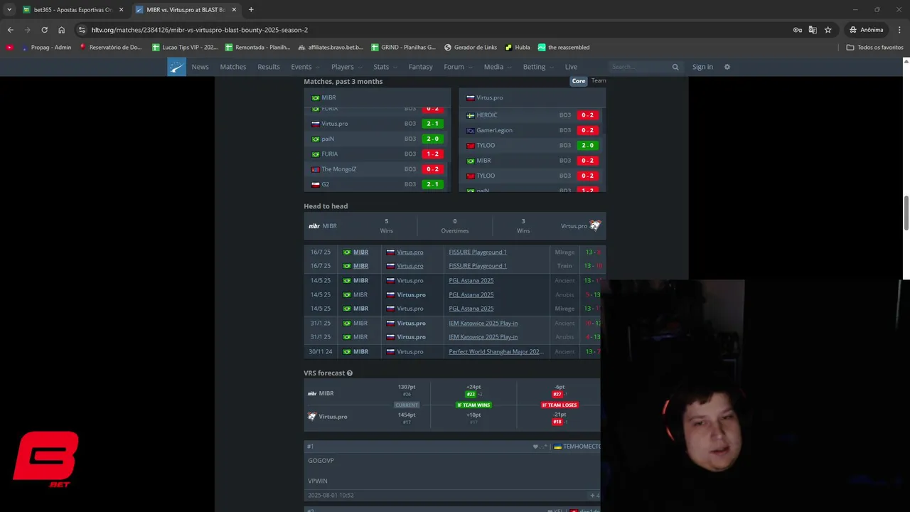Open IEM Katowice 2025 Play-in Ancient row link

pos(483,323)
